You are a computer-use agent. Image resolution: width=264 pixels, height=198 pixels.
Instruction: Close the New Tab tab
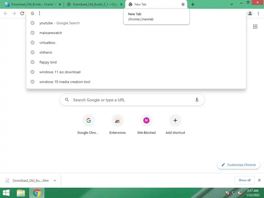[x=183, y=4]
